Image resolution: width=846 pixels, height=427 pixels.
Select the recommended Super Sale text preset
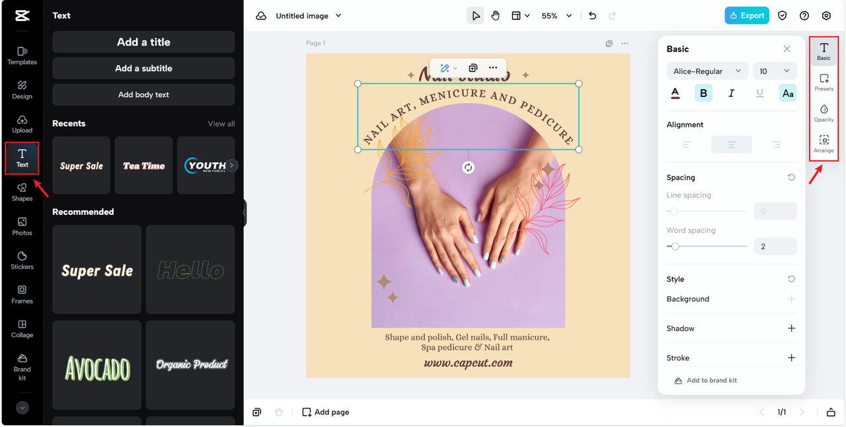click(97, 270)
